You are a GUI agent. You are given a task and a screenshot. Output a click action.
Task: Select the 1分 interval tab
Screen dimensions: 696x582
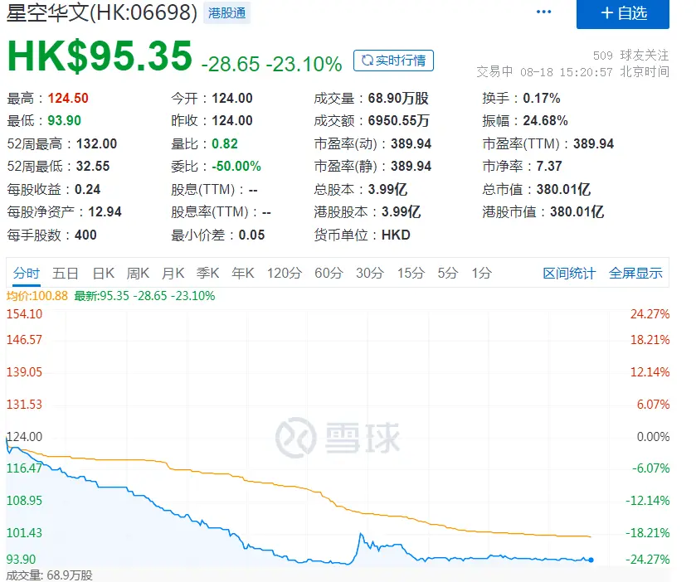pyautogui.click(x=481, y=273)
